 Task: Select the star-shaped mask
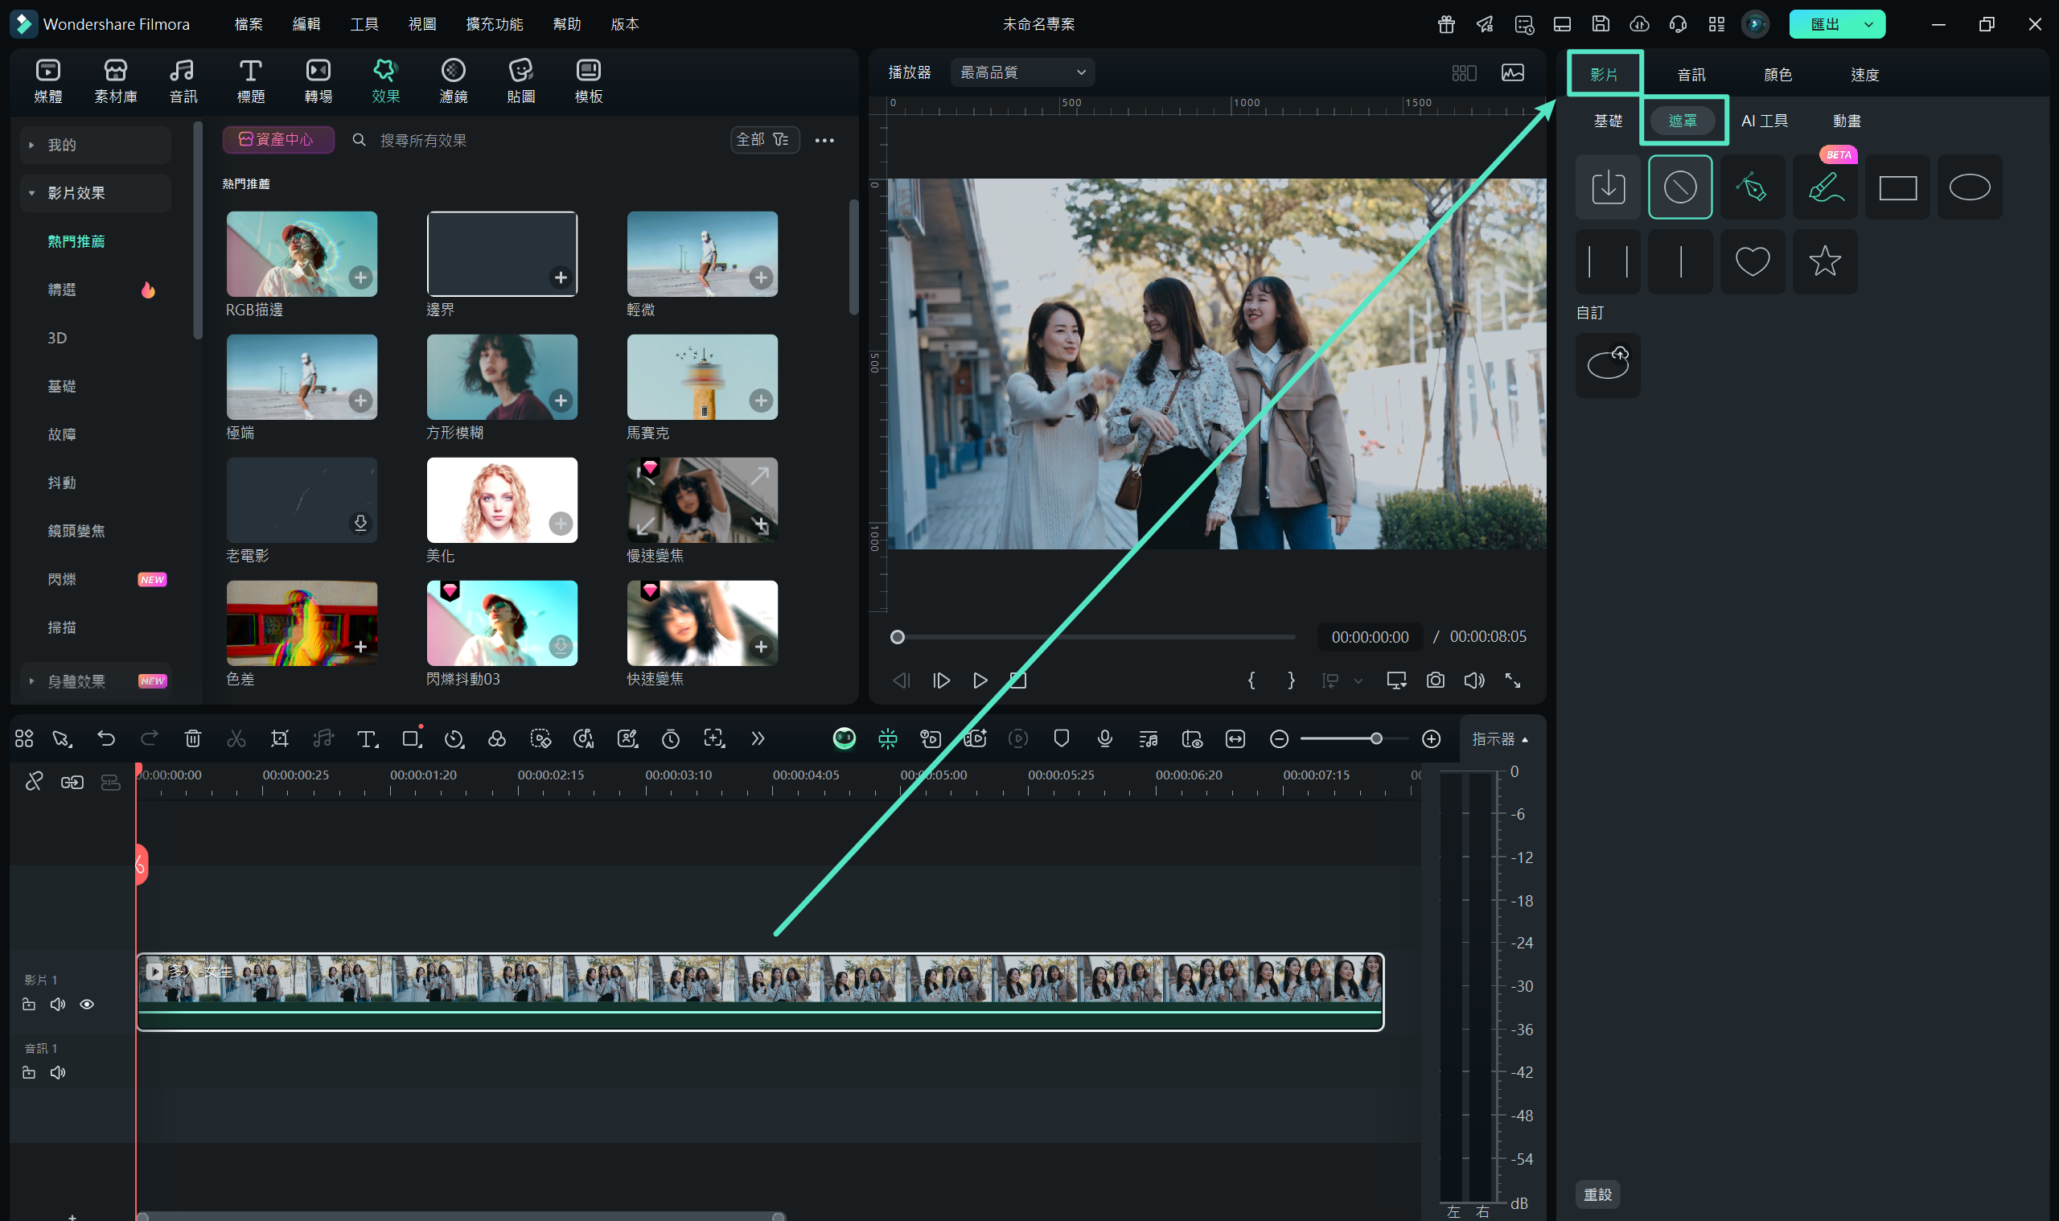[x=1823, y=261]
